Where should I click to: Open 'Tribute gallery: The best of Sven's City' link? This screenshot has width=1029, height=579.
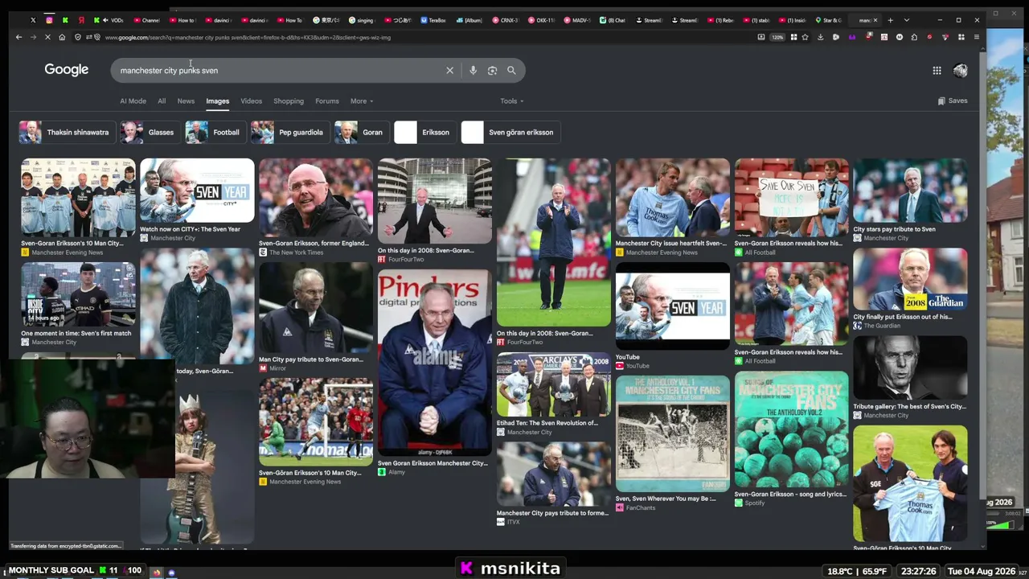909,407
